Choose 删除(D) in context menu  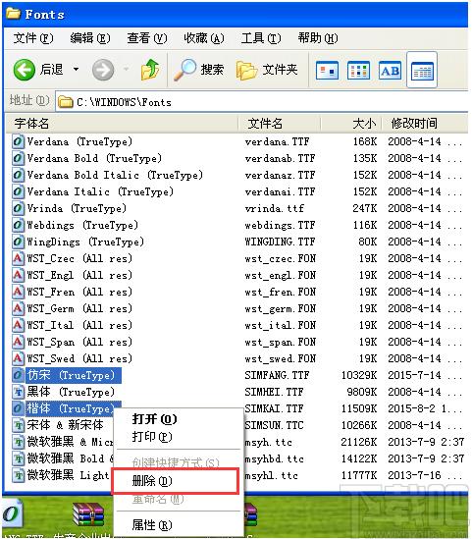point(176,481)
